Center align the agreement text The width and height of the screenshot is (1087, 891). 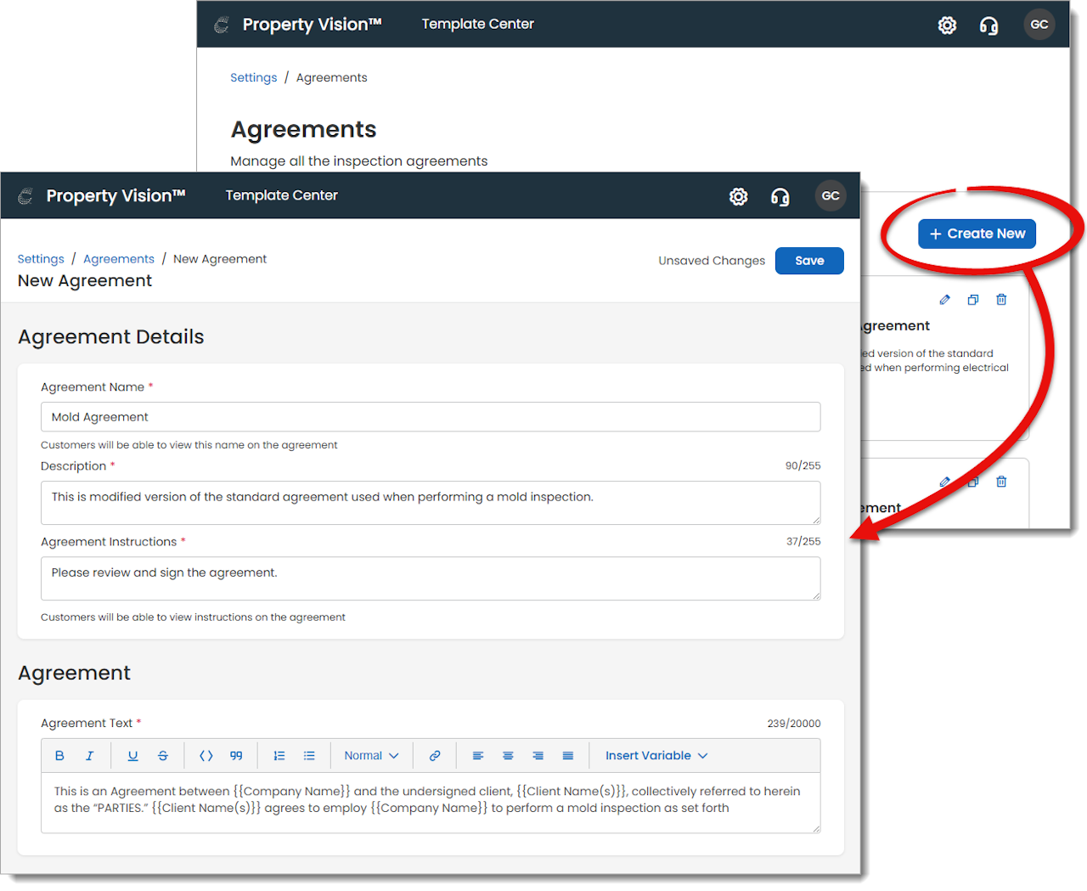click(508, 756)
